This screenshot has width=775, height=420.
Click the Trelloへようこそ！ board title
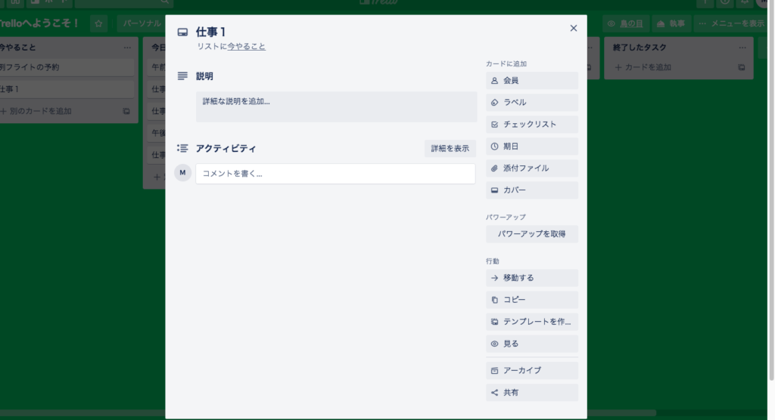(39, 23)
